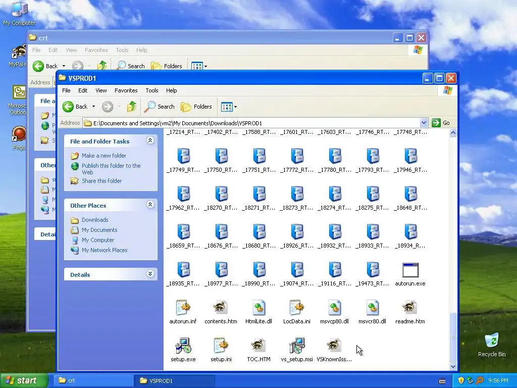Viewport: 517px width, 388px height.
Task: Select the _18659_RT... cabinet file icon
Action: coord(183,231)
